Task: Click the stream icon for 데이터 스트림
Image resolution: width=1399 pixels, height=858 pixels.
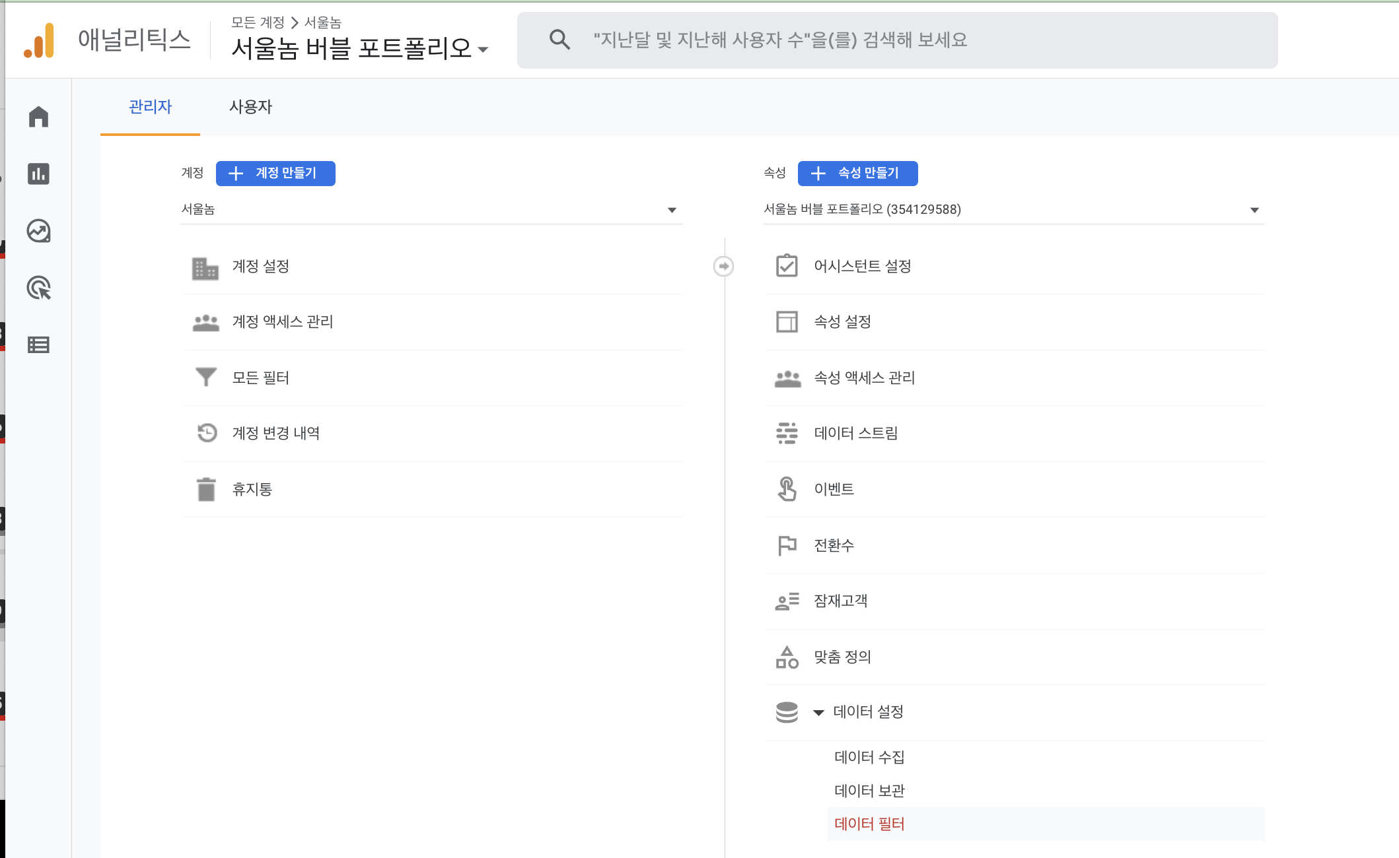Action: [x=787, y=433]
